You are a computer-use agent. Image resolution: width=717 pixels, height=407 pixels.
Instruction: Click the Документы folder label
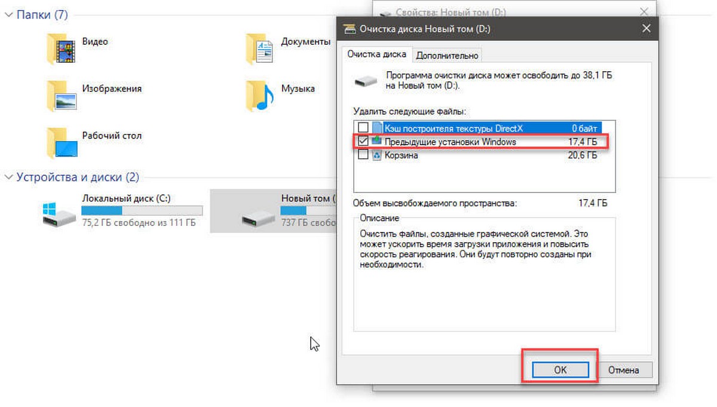point(305,42)
